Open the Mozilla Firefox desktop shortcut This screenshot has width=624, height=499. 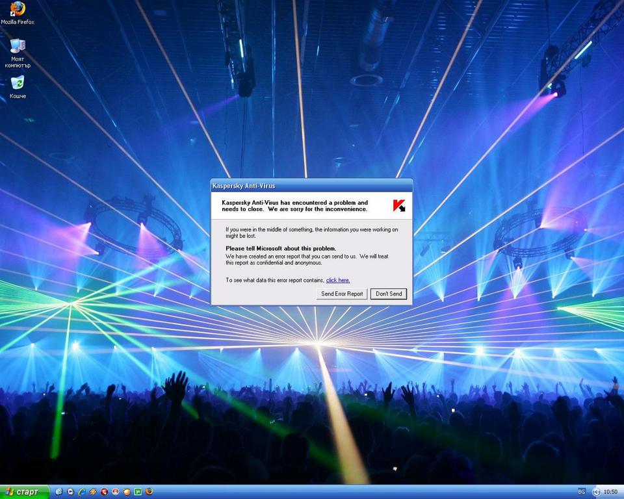pyautogui.click(x=18, y=13)
